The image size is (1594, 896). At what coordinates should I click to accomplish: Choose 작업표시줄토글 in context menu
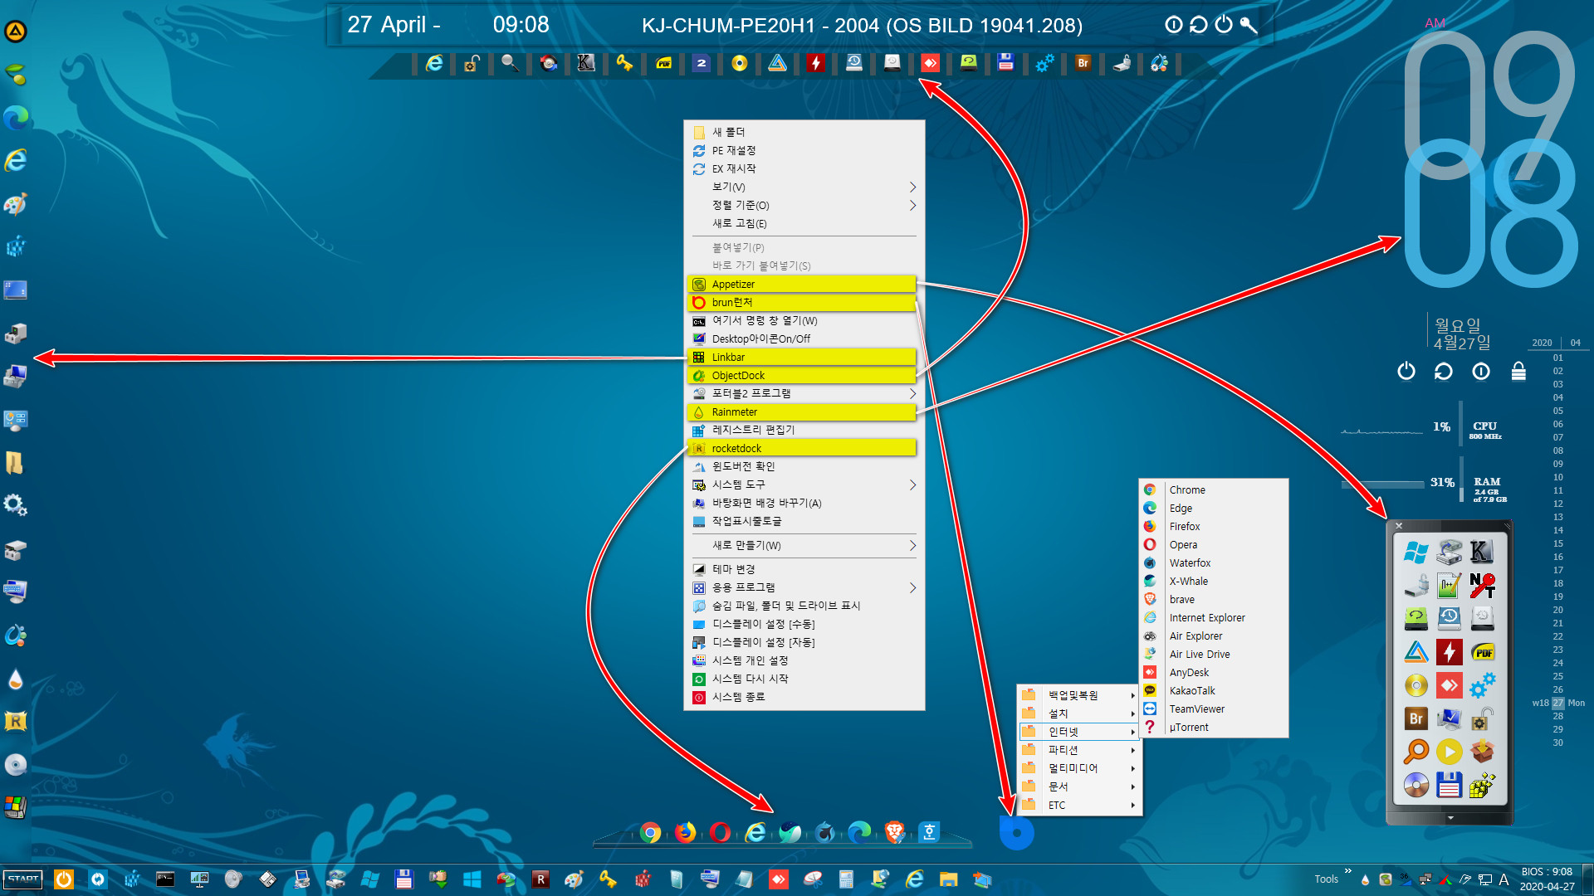(804, 521)
